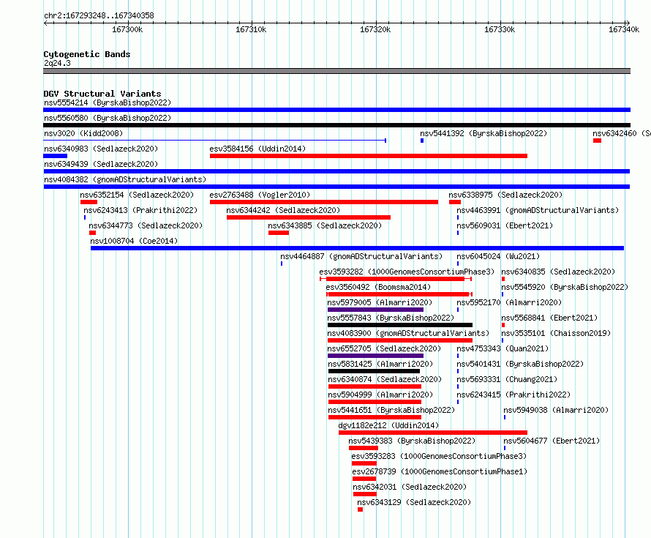Click nsv6344242 (Sedlazeck2020) label

click(283, 210)
